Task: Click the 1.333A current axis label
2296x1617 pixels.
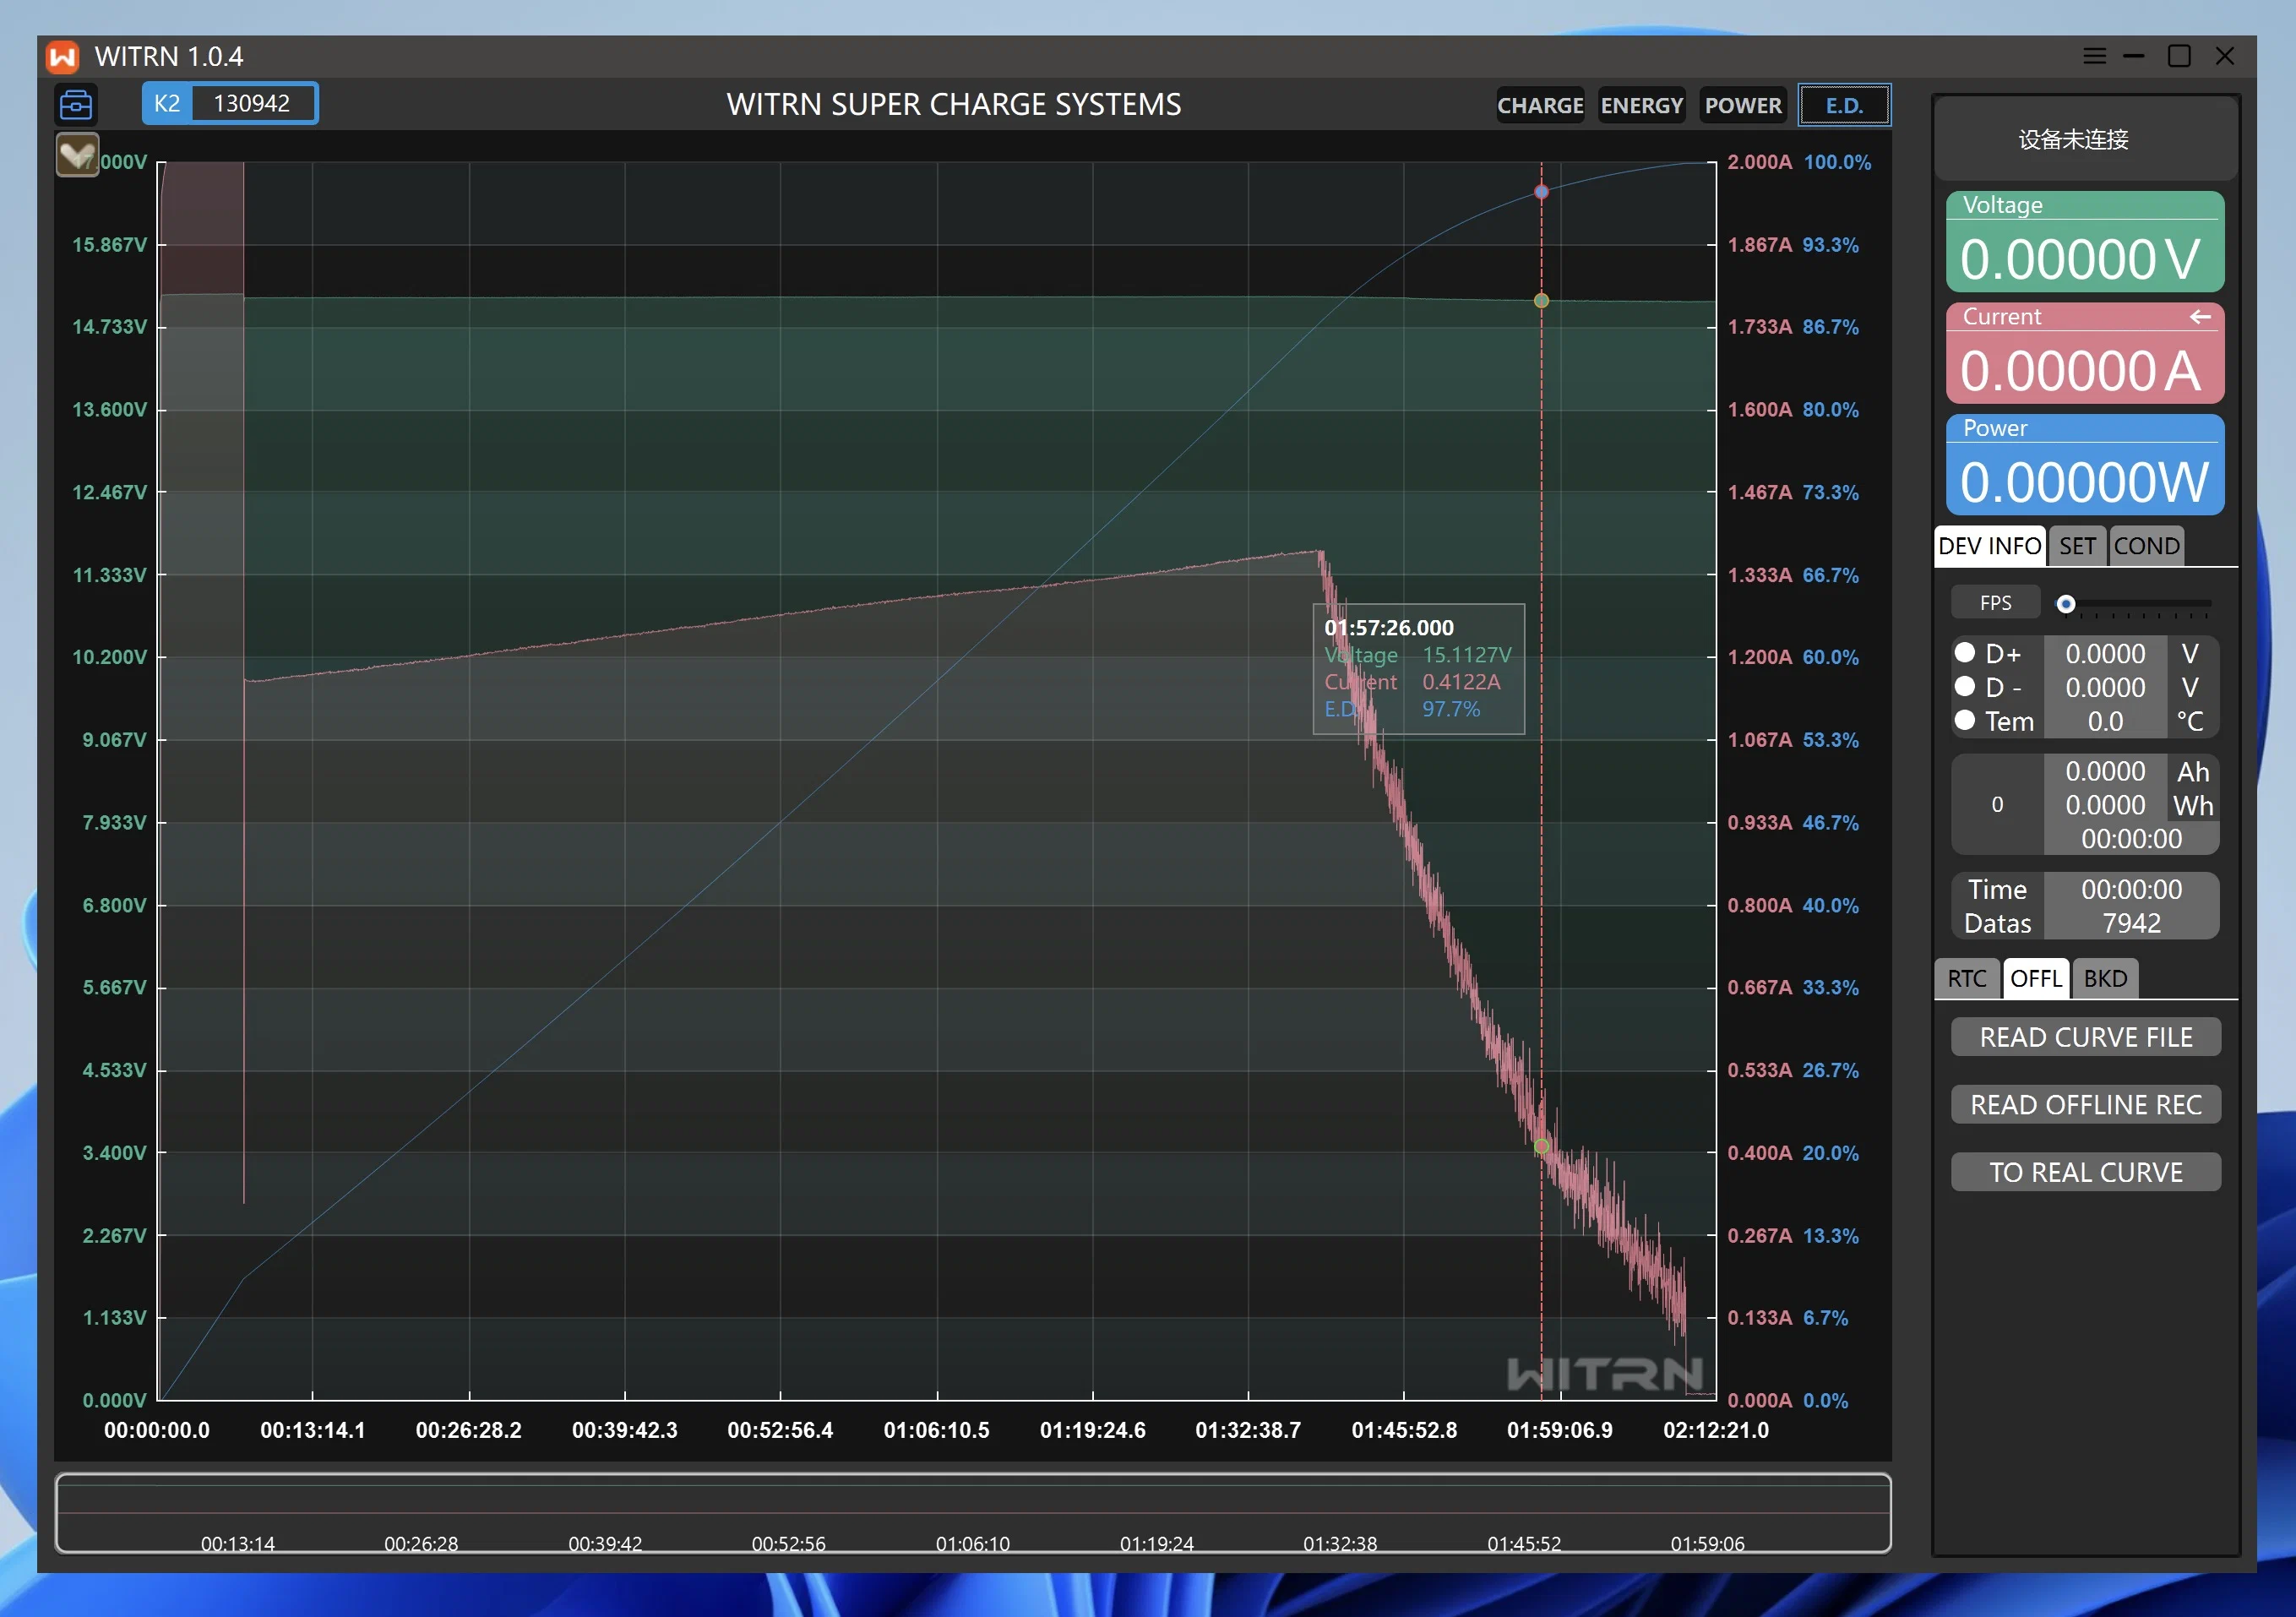Action: 1759,575
